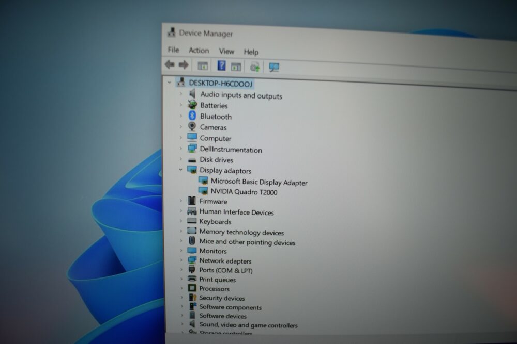
Task: Expand the Network adapters chevron
Action: coord(181,260)
